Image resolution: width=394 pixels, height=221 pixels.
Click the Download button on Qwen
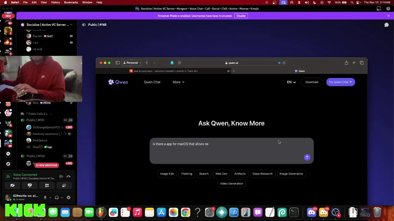click(312, 82)
